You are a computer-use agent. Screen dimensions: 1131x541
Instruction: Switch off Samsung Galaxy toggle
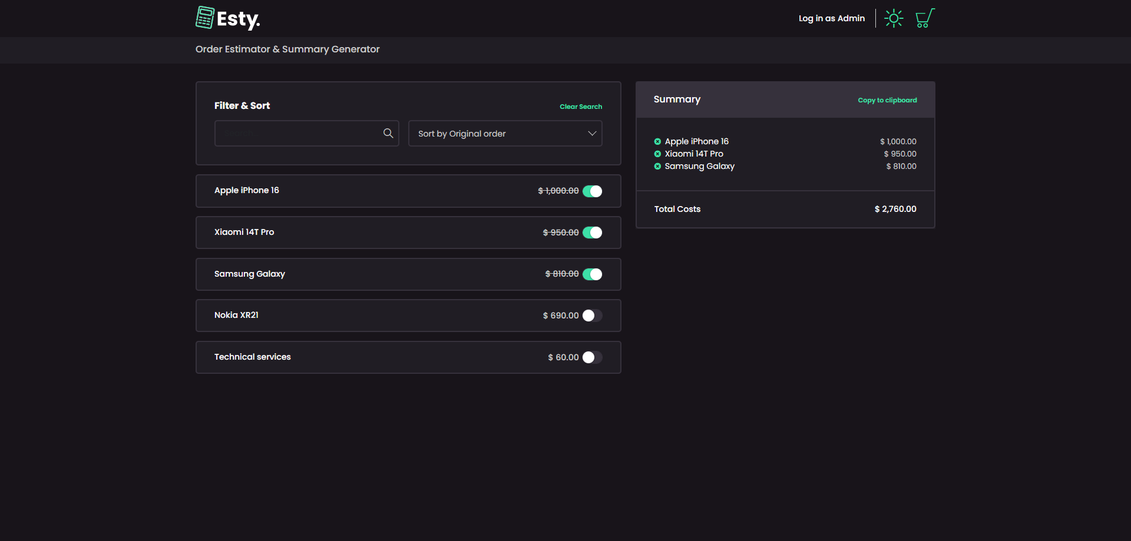tap(592, 274)
